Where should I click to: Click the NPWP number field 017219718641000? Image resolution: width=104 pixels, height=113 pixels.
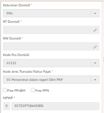[55, 106]
